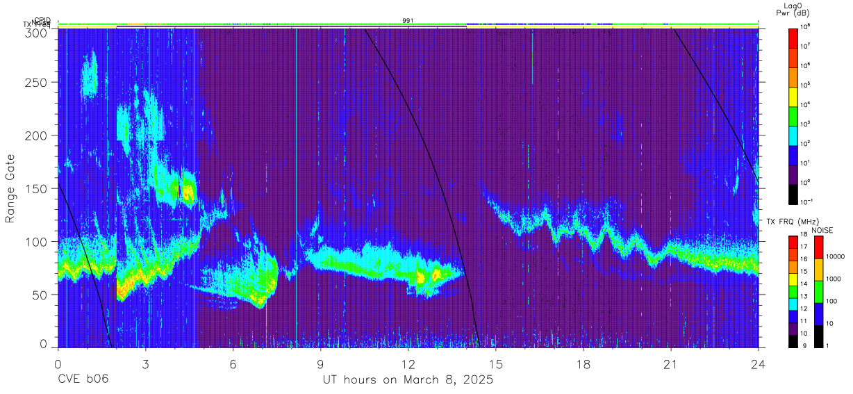Click the green 13–14 MHz TX FRQ swatch
Screen dimensions: 853x394
coord(794,292)
